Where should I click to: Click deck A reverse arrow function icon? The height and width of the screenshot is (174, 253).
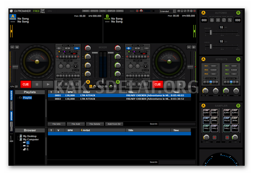click(72, 84)
